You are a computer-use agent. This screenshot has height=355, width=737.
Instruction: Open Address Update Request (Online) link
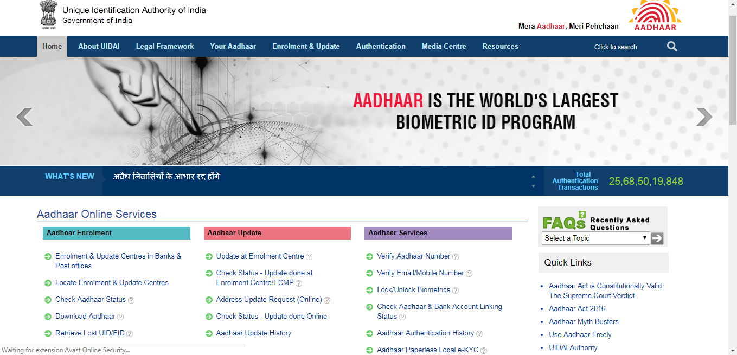pos(269,299)
